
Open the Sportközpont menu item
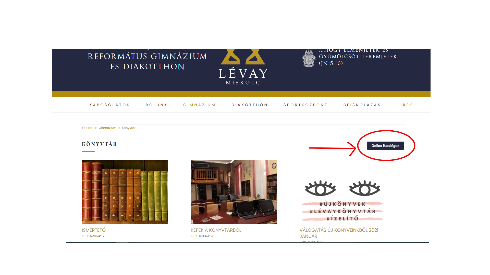(x=305, y=105)
